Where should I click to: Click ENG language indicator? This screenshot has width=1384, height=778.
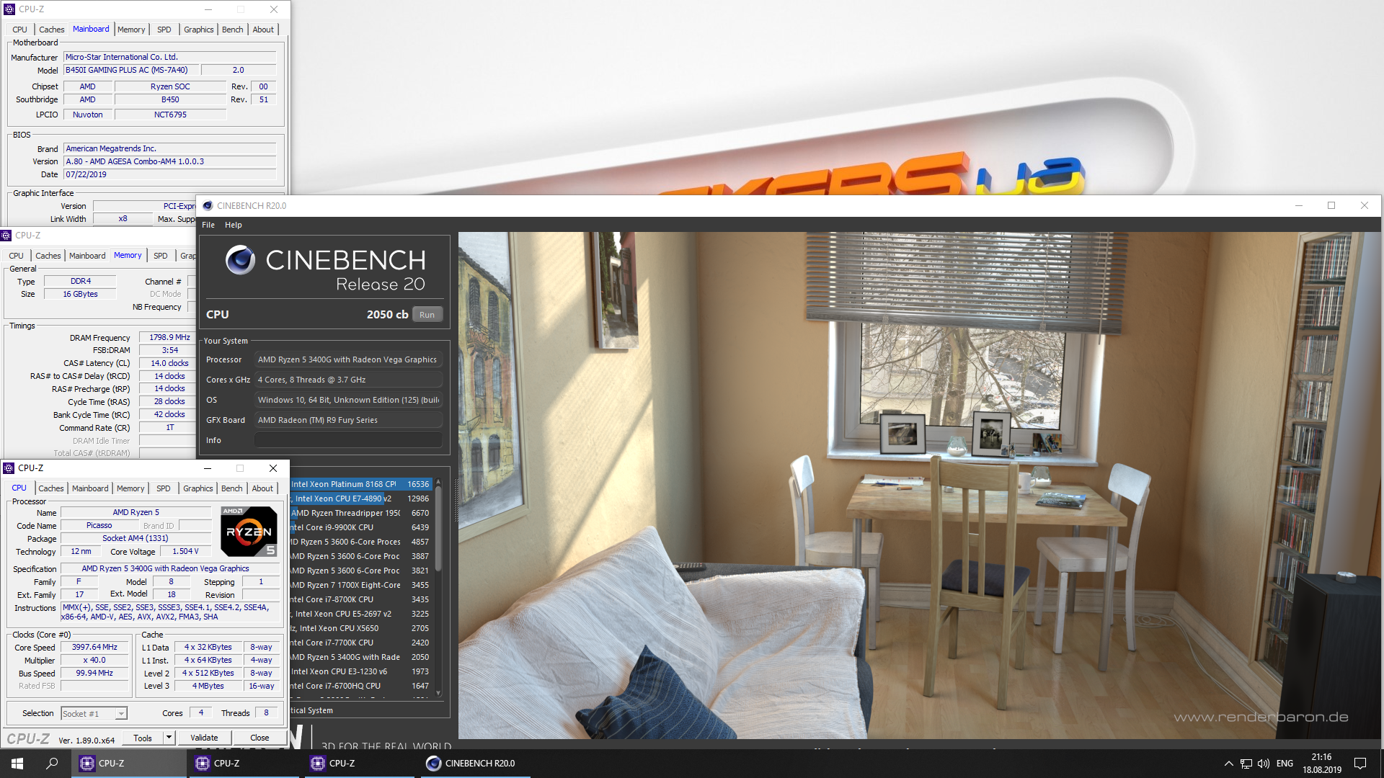pyautogui.click(x=1285, y=764)
